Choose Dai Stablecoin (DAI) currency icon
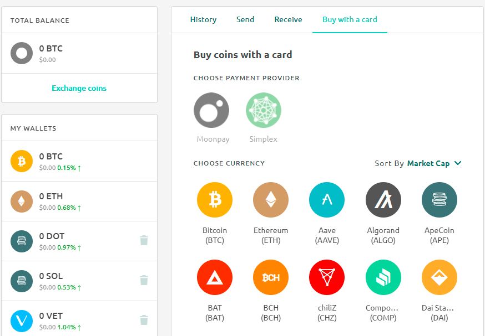Viewport: 485px width, 336px height. coord(439,277)
